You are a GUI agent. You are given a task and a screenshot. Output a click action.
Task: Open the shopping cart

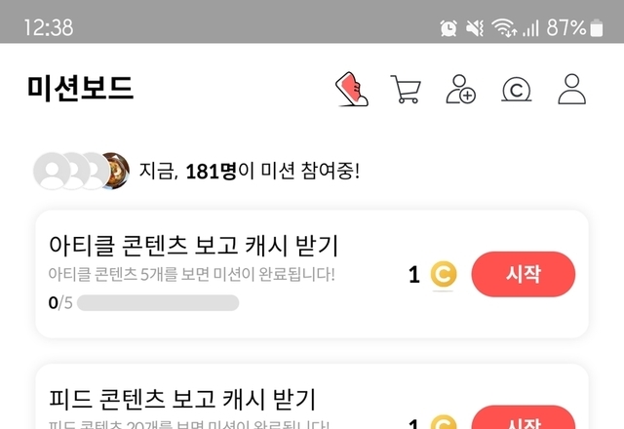coord(406,89)
